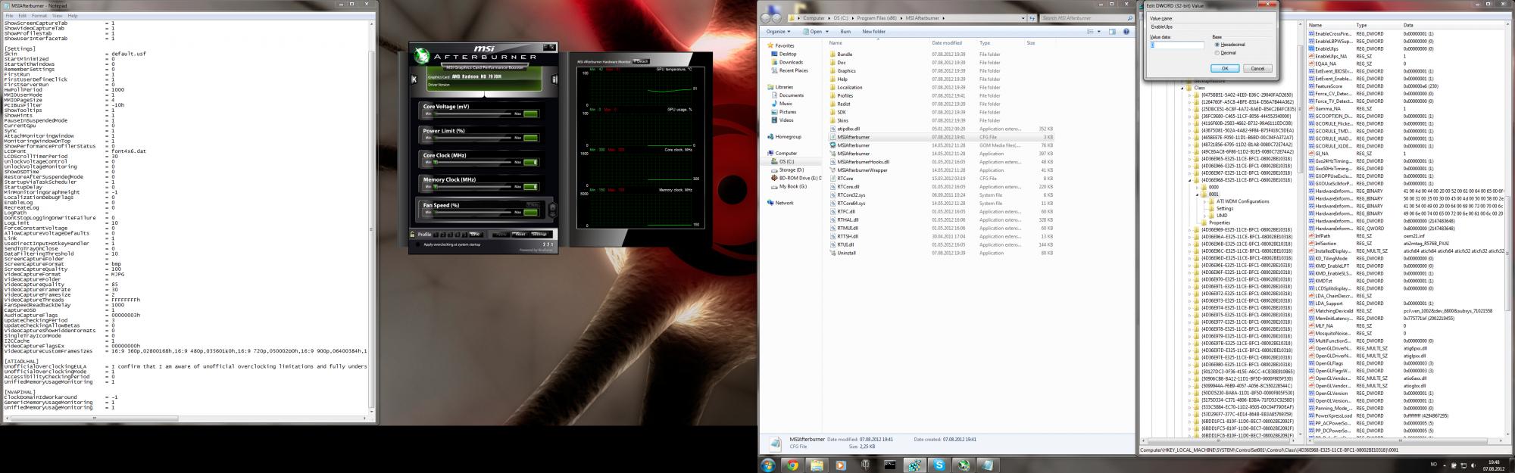Viewport: 1515px width, 473px height.
Task: Open the Format menu in Notepad
Action: click(39, 15)
